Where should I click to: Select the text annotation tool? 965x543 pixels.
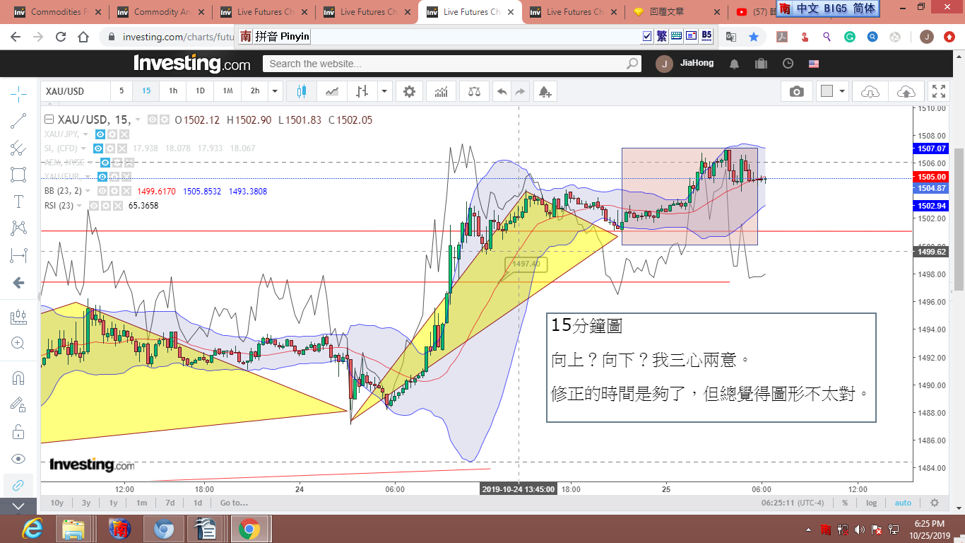[x=18, y=202]
